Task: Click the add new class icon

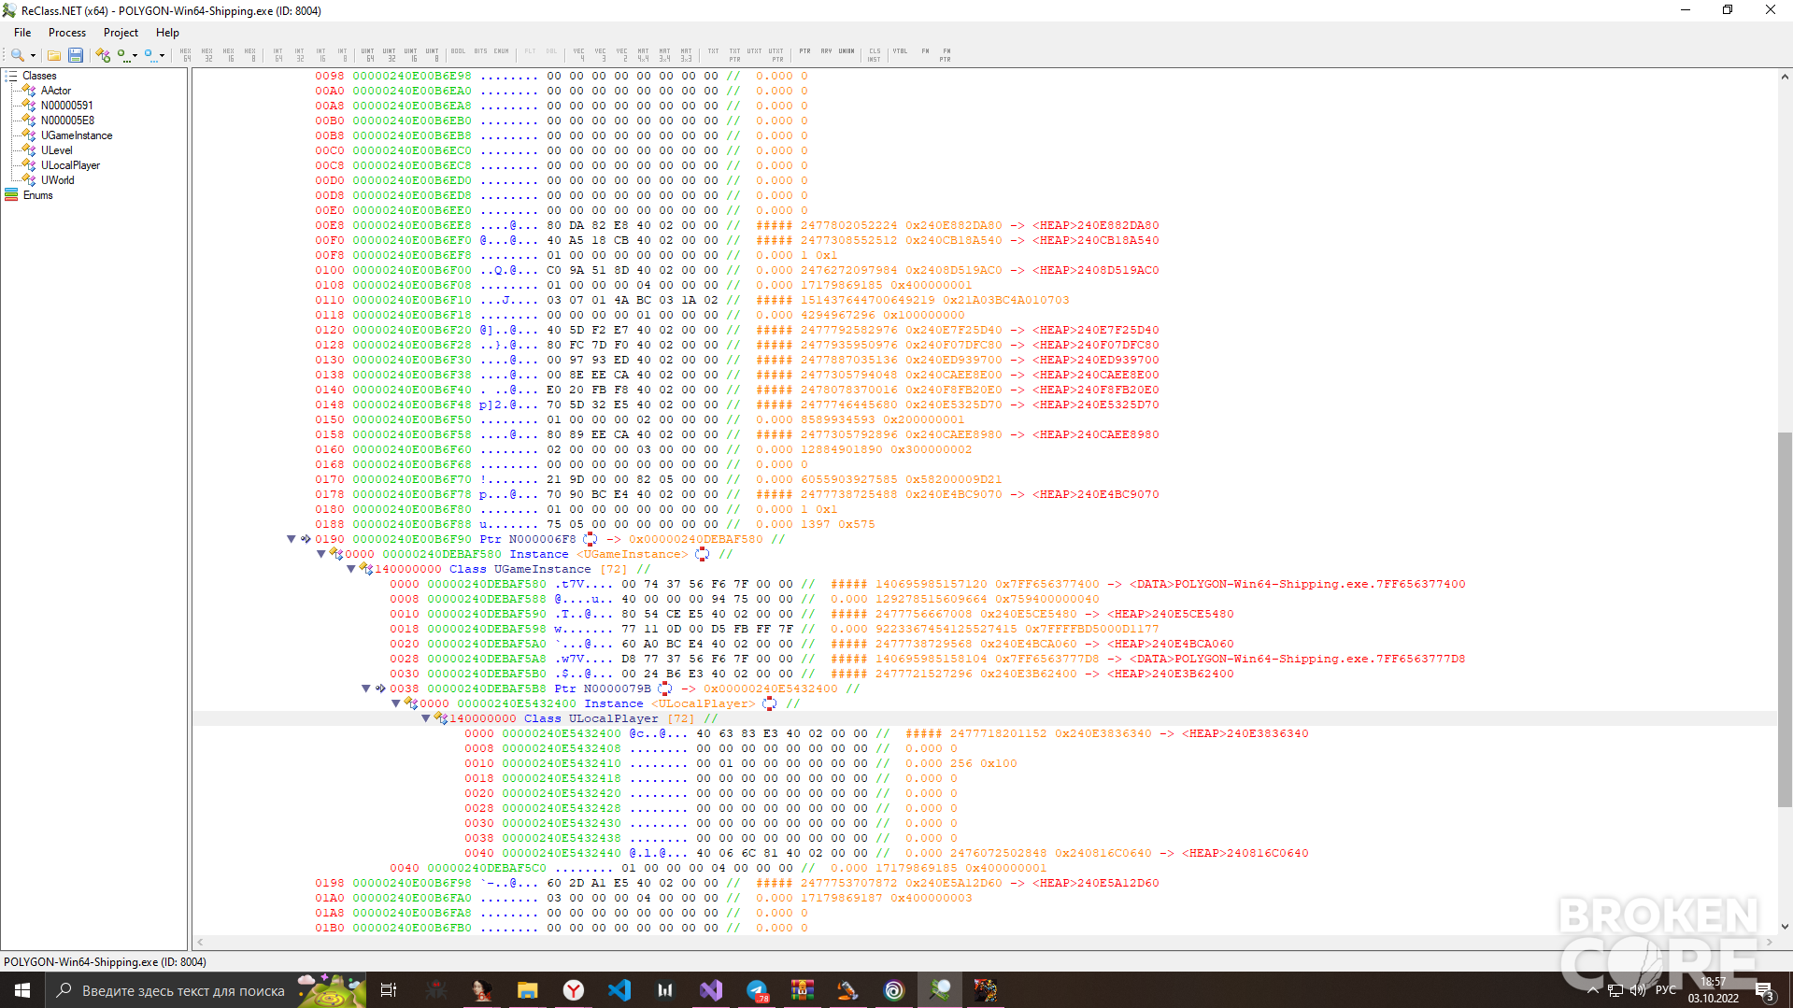Action: pyautogui.click(x=103, y=56)
